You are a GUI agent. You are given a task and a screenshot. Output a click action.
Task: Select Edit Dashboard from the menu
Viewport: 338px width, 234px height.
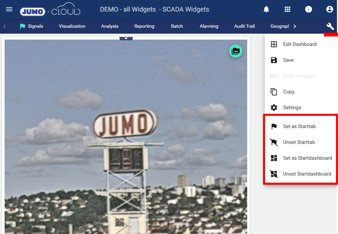[300, 44]
